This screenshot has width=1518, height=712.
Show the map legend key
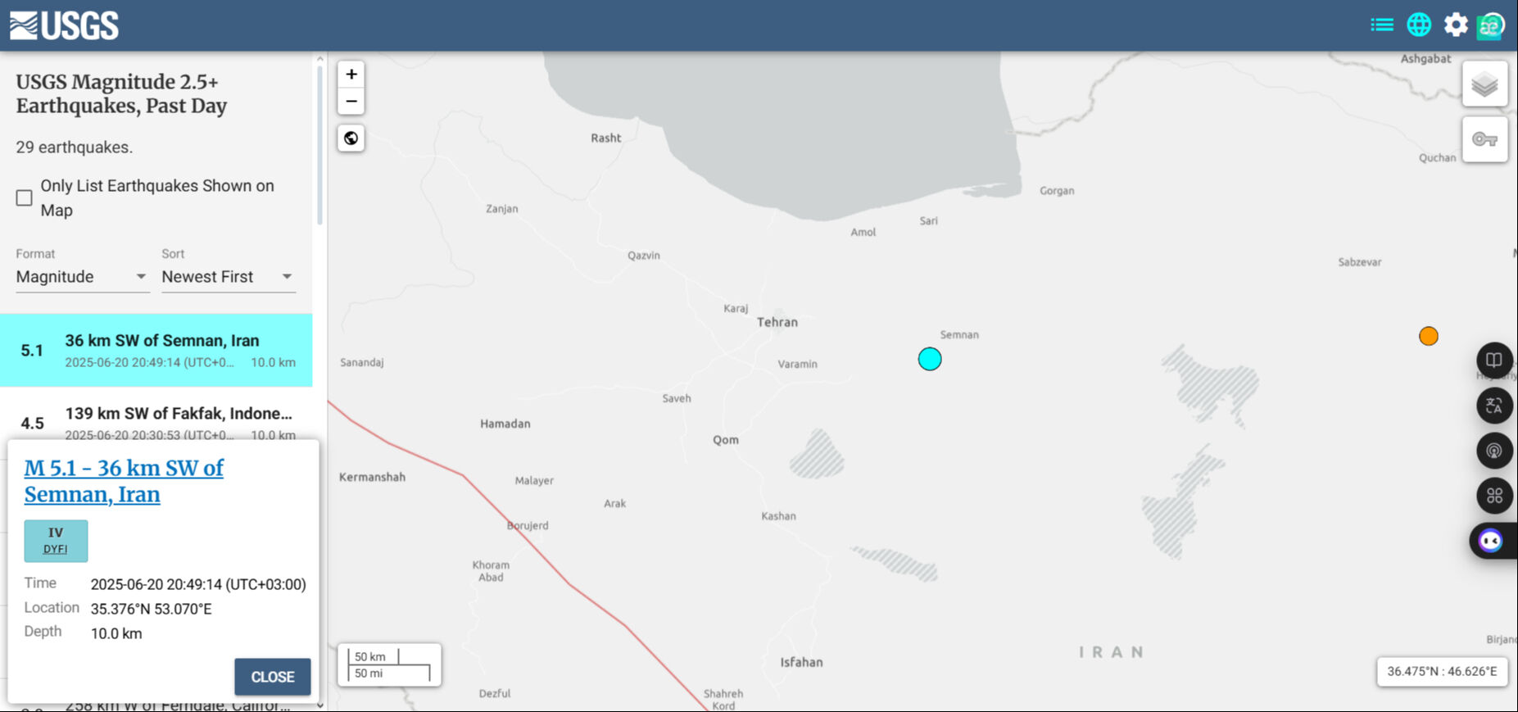pyautogui.click(x=1484, y=139)
